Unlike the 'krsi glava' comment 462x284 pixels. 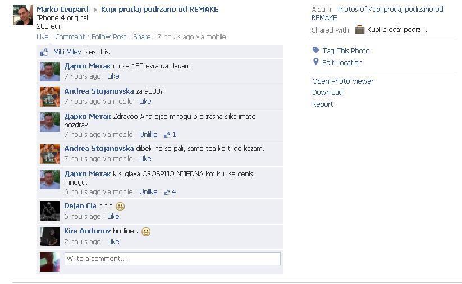(x=148, y=192)
